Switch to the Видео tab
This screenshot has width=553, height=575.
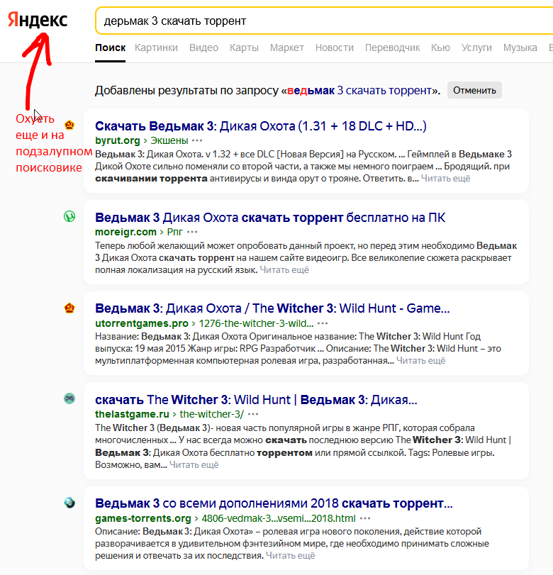pos(204,48)
